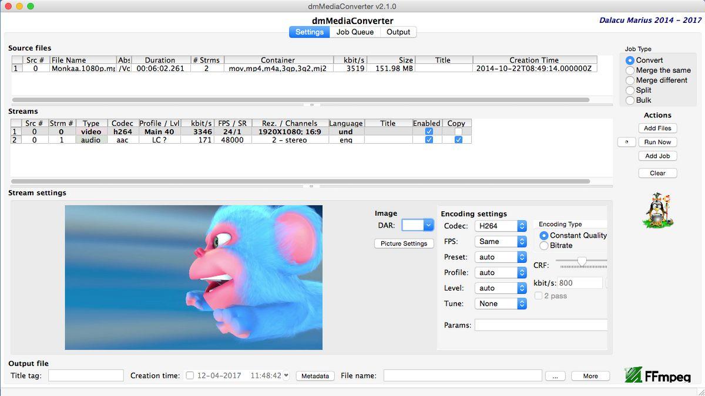Click the CRF slider handle
The width and height of the screenshot is (705, 396).
click(582, 260)
